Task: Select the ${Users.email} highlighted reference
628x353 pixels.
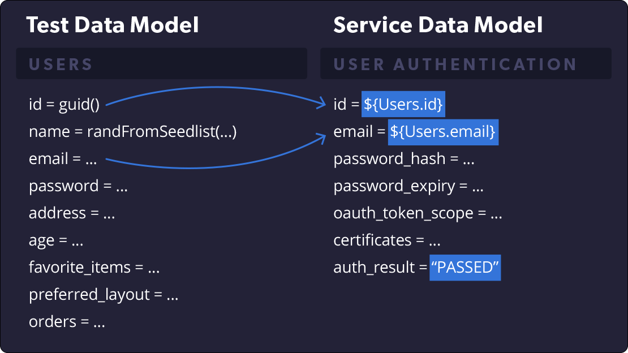Action: (x=443, y=132)
